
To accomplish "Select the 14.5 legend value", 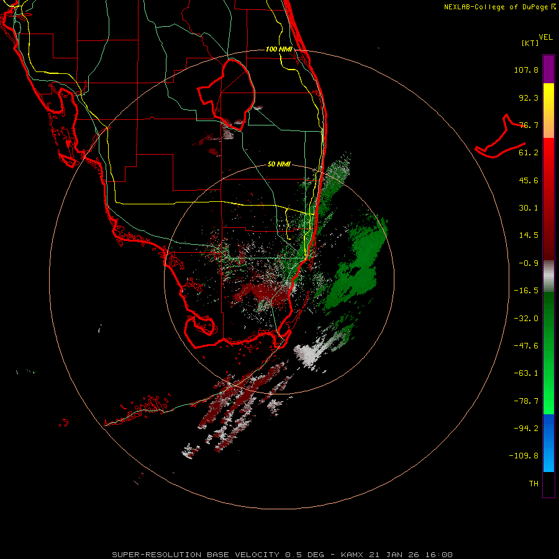I will point(529,235).
